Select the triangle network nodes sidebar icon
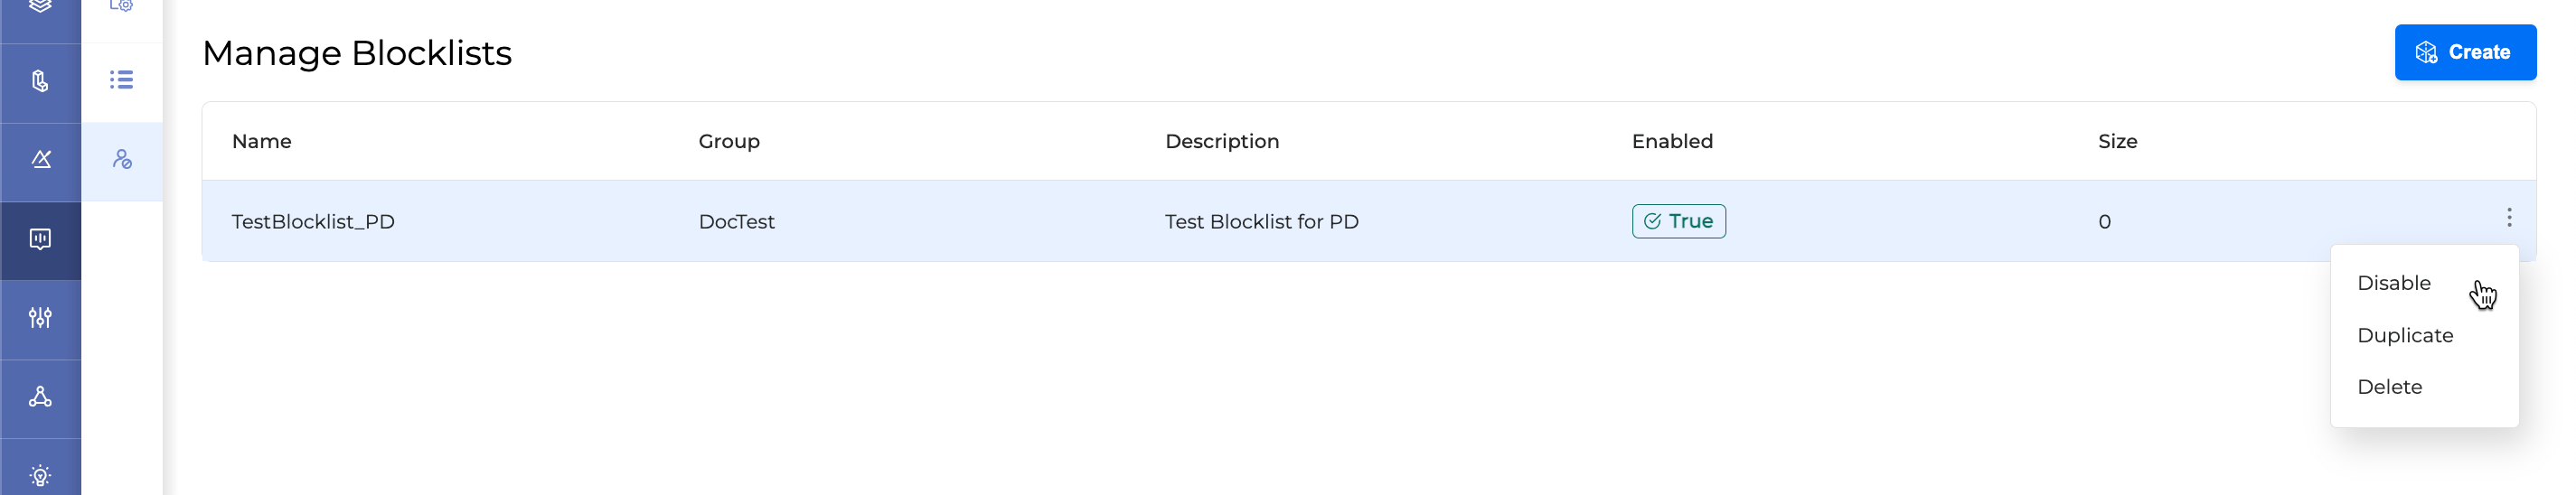2576x495 pixels. pyautogui.click(x=40, y=397)
